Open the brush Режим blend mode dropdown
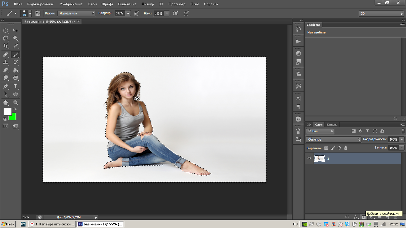This screenshot has height=228, width=406. pyautogui.click(x=76, y=13)
